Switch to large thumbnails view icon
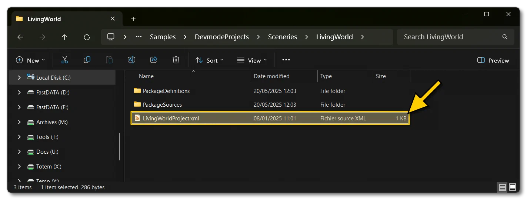527x200 pixels. pyautogui.click(x=513, y=187)
